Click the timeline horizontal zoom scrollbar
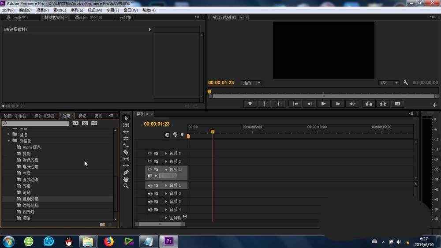This screenshot has height=248, width=441. 160,224
